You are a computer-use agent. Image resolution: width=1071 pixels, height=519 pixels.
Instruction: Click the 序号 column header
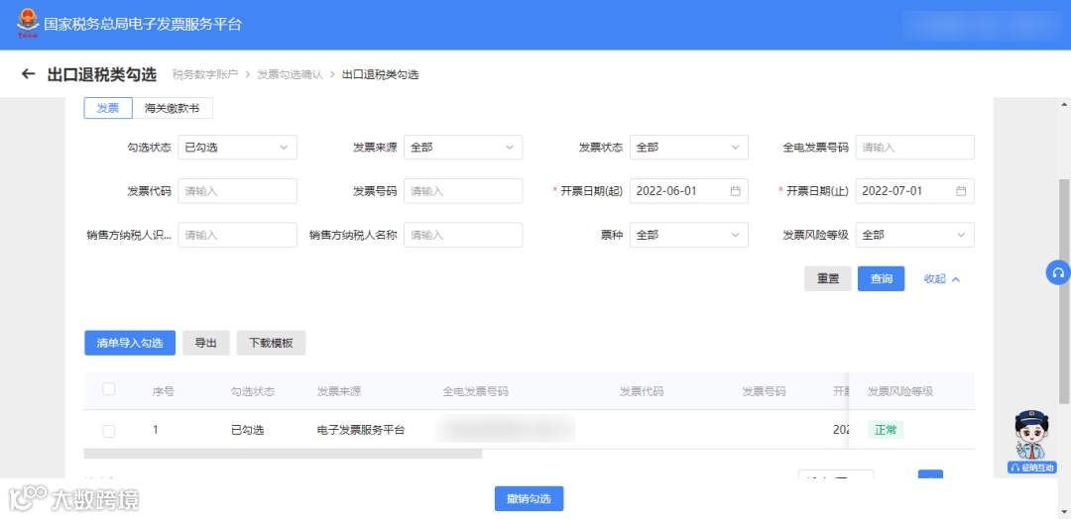[164, 391]
